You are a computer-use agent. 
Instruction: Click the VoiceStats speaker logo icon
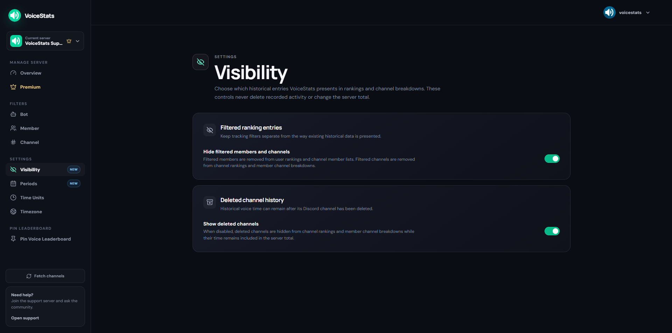(15, 15)
